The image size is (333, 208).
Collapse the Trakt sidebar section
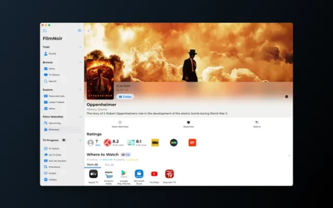click(x=80, y=47)
